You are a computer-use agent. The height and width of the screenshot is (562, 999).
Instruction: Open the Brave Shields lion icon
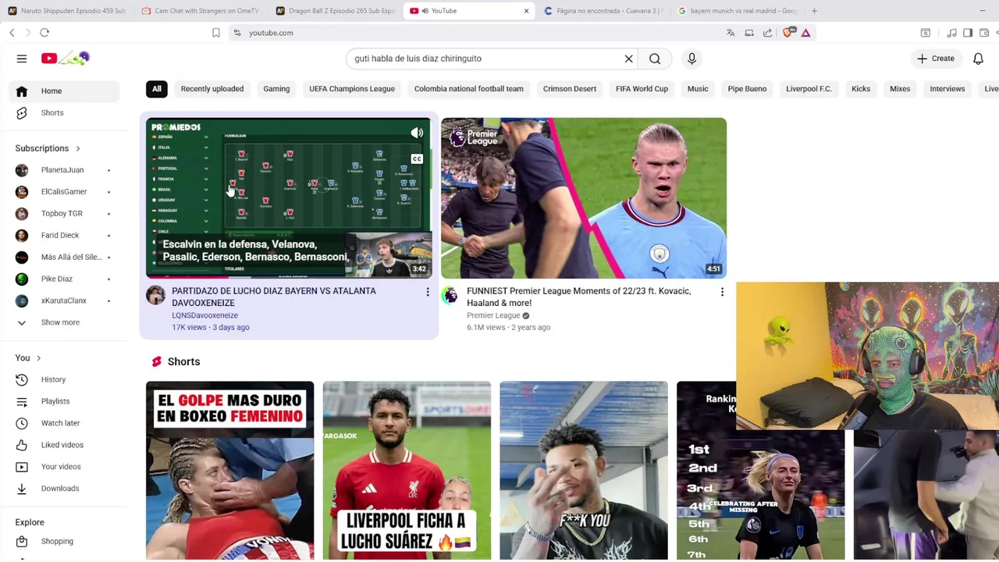[787, 33]
